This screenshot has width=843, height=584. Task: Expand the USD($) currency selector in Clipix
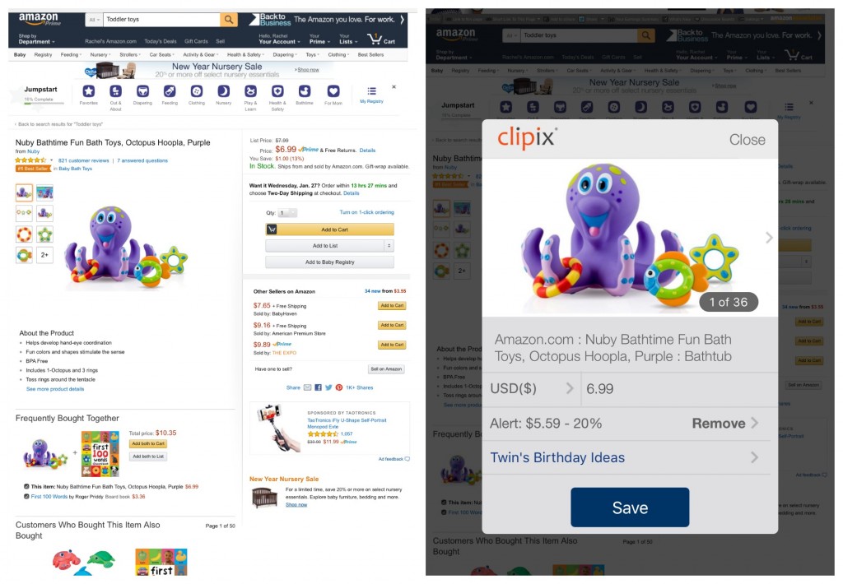pyautogui.click(x=531, y=388)
